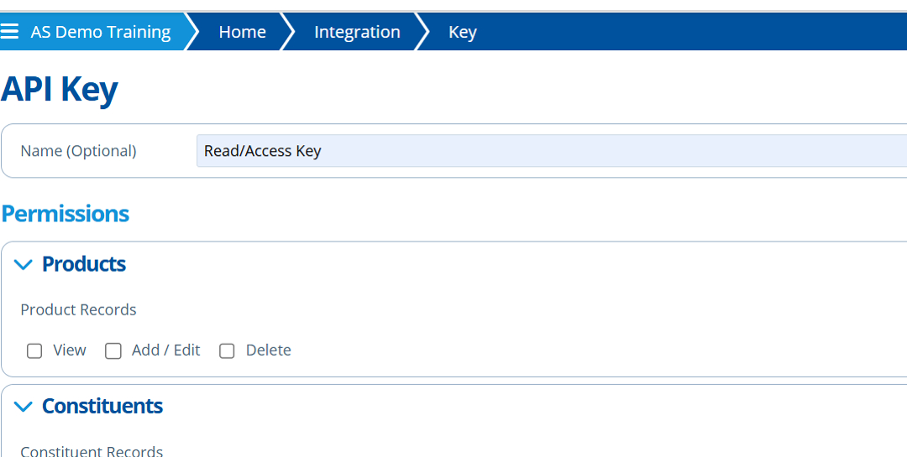Enable the View checkbox for Product Records
This screenshot has height=457, width=907.
34,351
